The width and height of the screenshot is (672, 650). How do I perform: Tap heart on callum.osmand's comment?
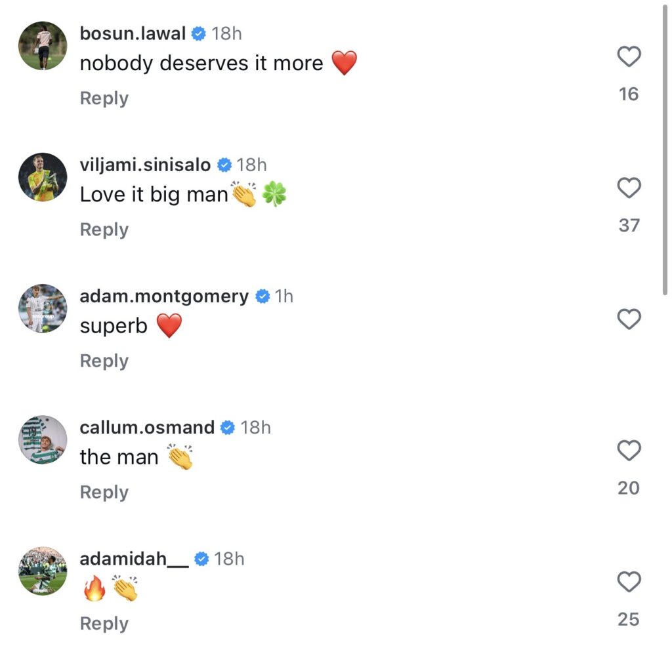[629, 451]
